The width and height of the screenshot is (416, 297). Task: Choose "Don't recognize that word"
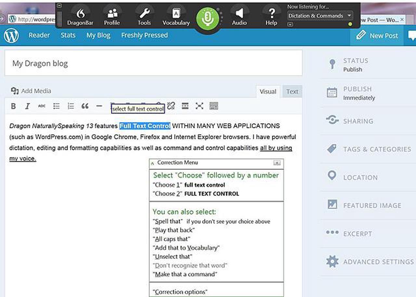coord(190,266)
